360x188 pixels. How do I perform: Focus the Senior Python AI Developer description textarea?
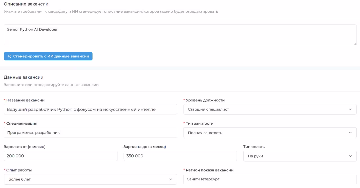[180, 35]
